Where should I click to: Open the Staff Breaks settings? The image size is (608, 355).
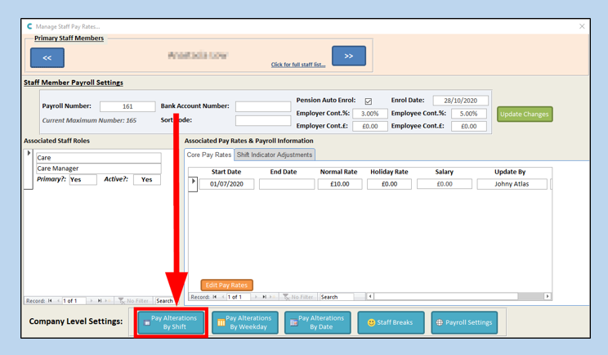(390, 322)
